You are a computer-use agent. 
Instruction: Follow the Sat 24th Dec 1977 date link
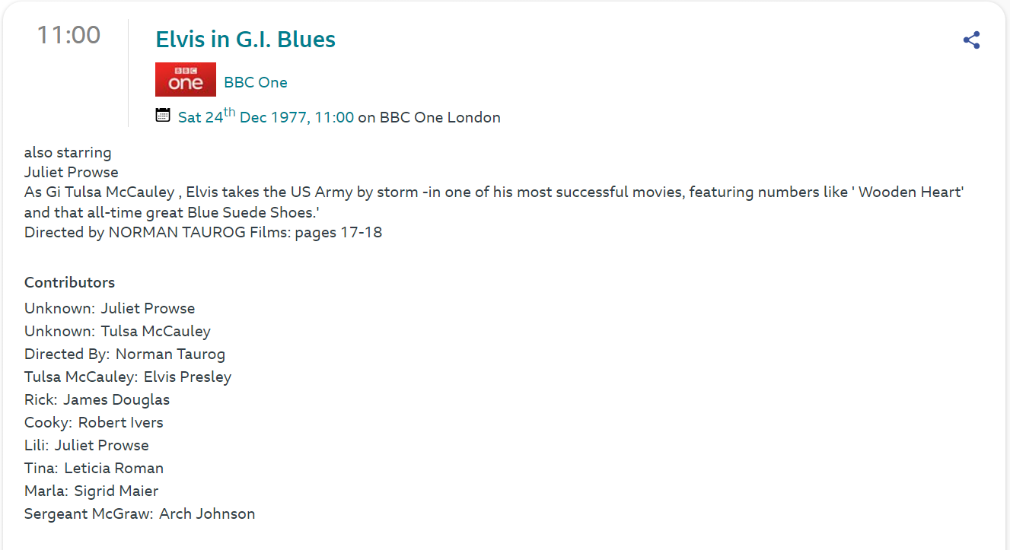(x=266, y=117)
